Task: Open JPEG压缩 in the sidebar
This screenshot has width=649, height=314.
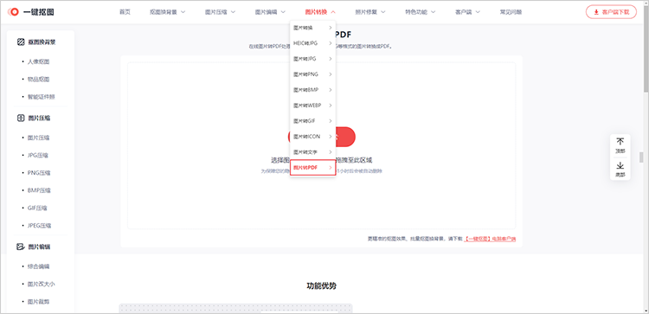Action: (39, 226)
